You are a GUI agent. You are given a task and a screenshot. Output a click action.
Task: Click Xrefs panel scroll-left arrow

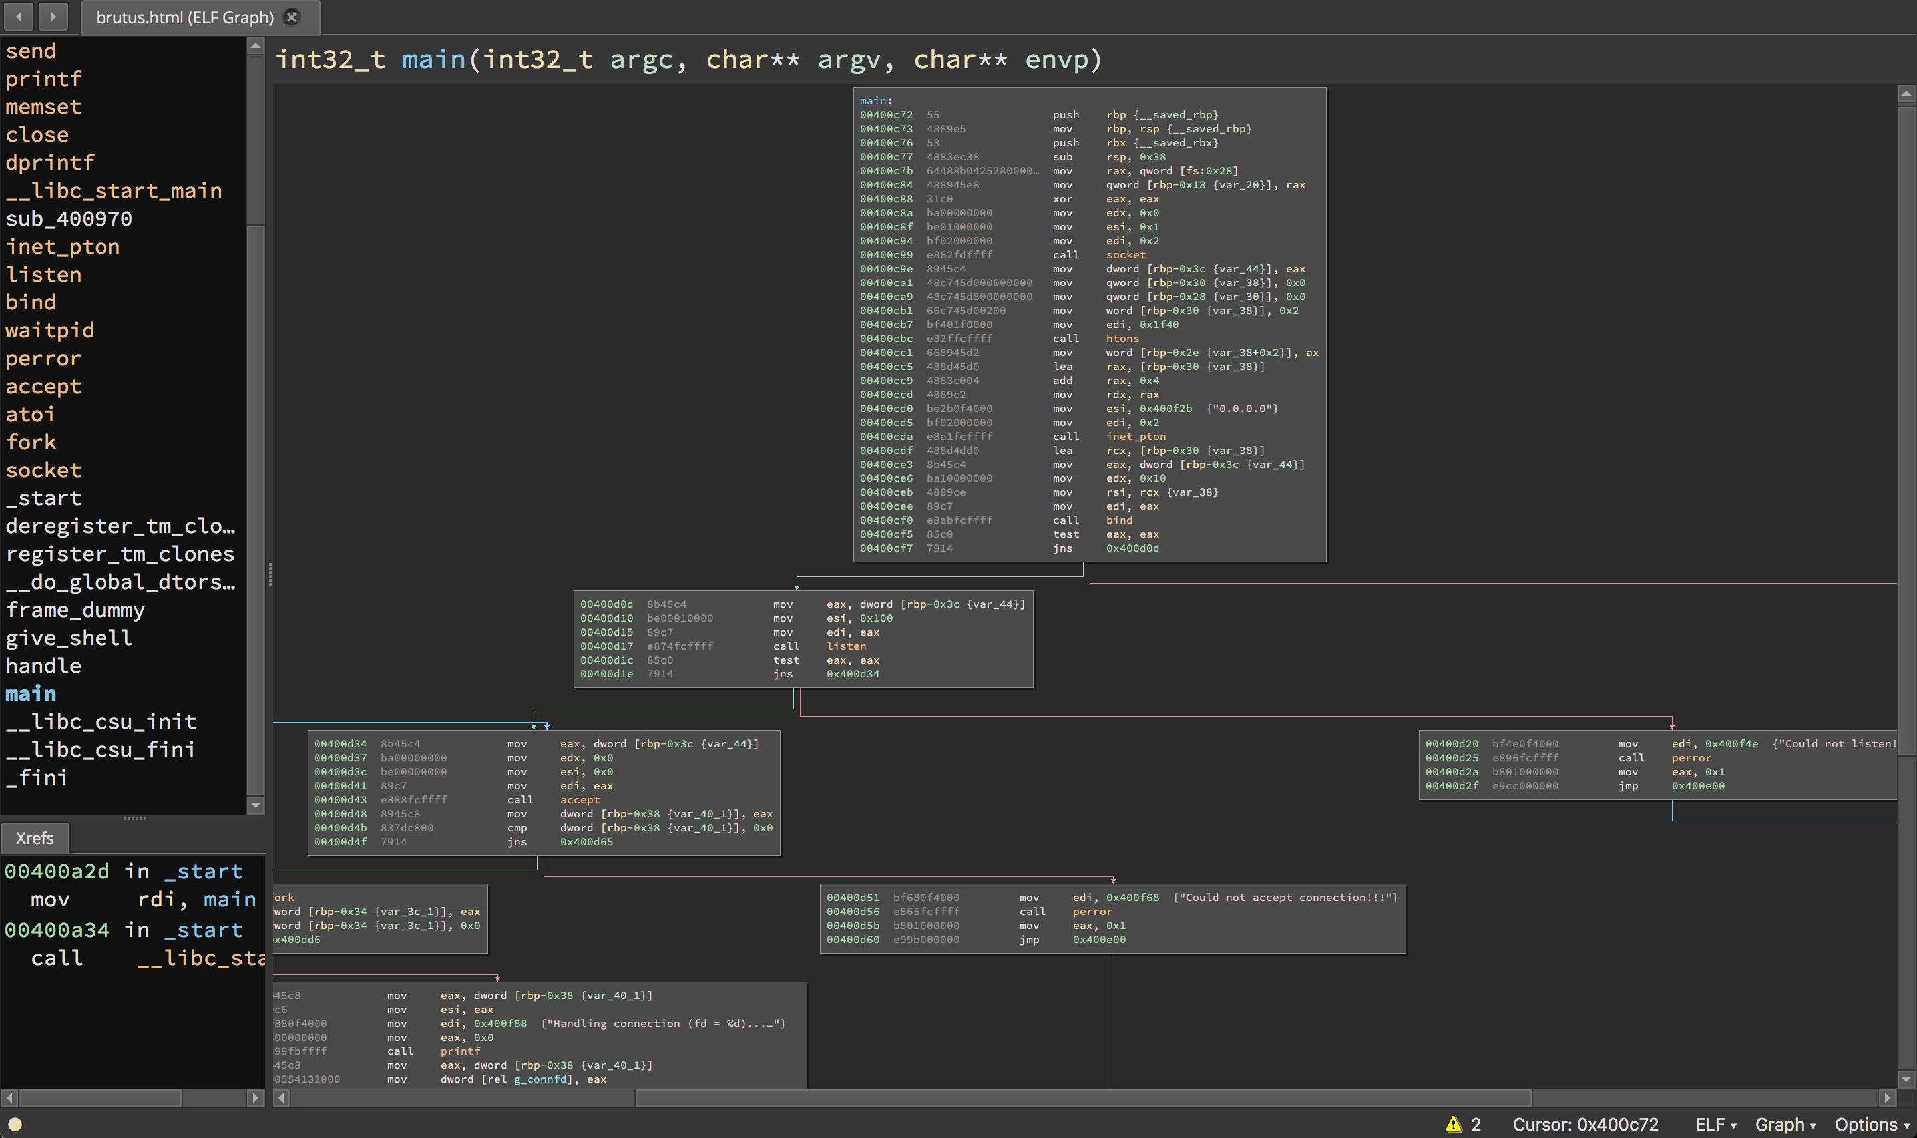click(9, 1098)
